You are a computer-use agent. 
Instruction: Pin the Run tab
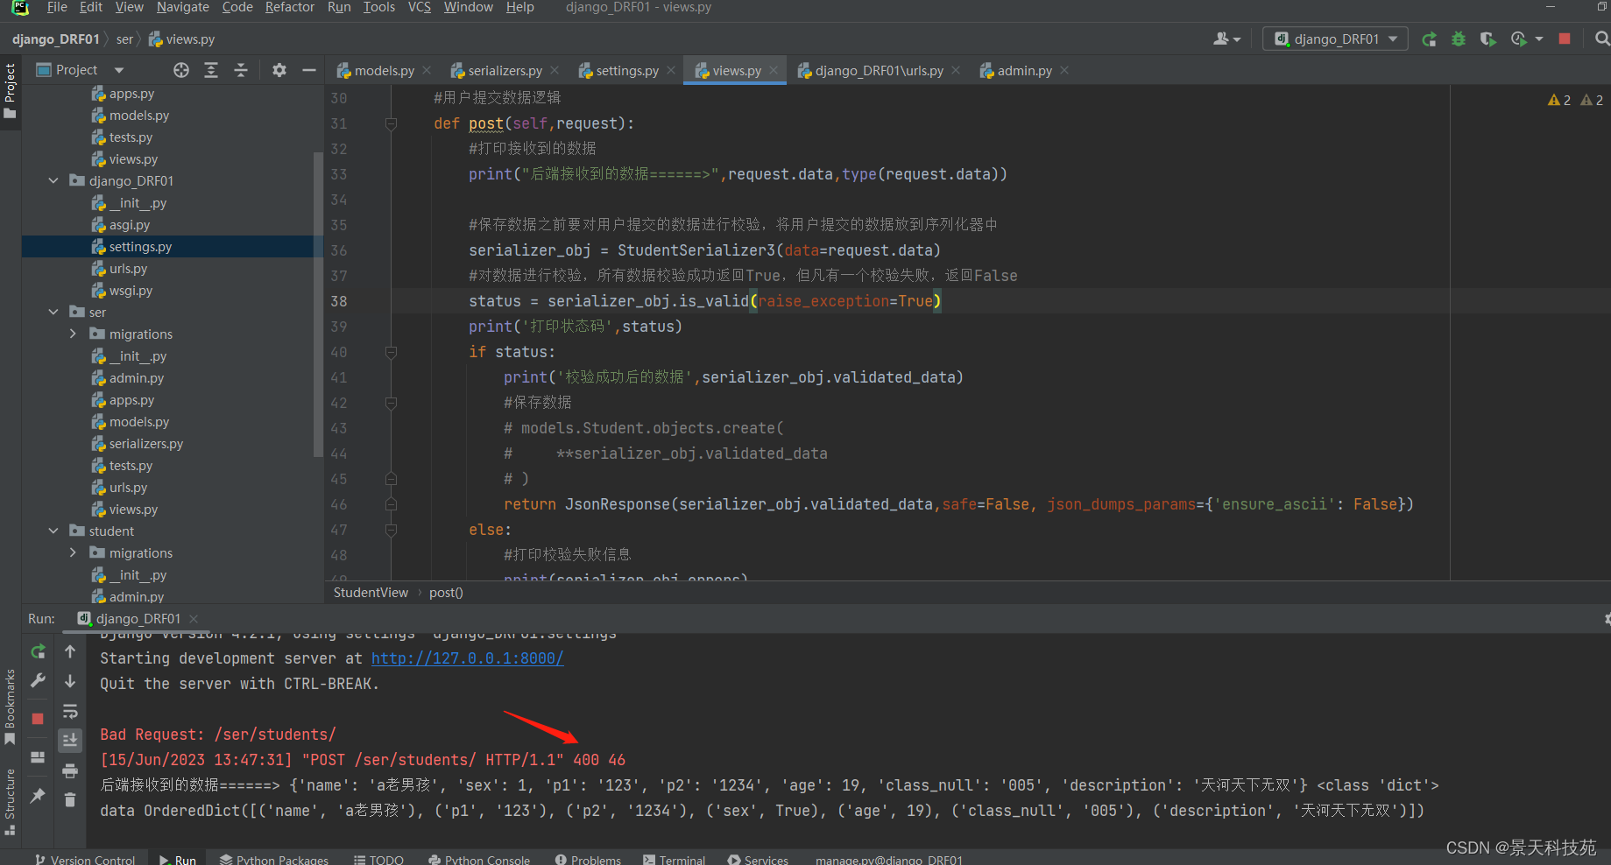click(38, 795)
